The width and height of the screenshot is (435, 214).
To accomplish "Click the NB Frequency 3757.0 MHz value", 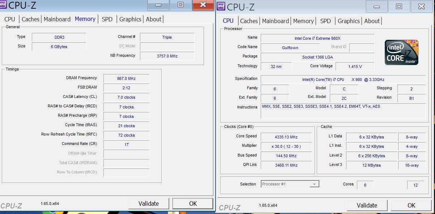I will coord(167,56).
